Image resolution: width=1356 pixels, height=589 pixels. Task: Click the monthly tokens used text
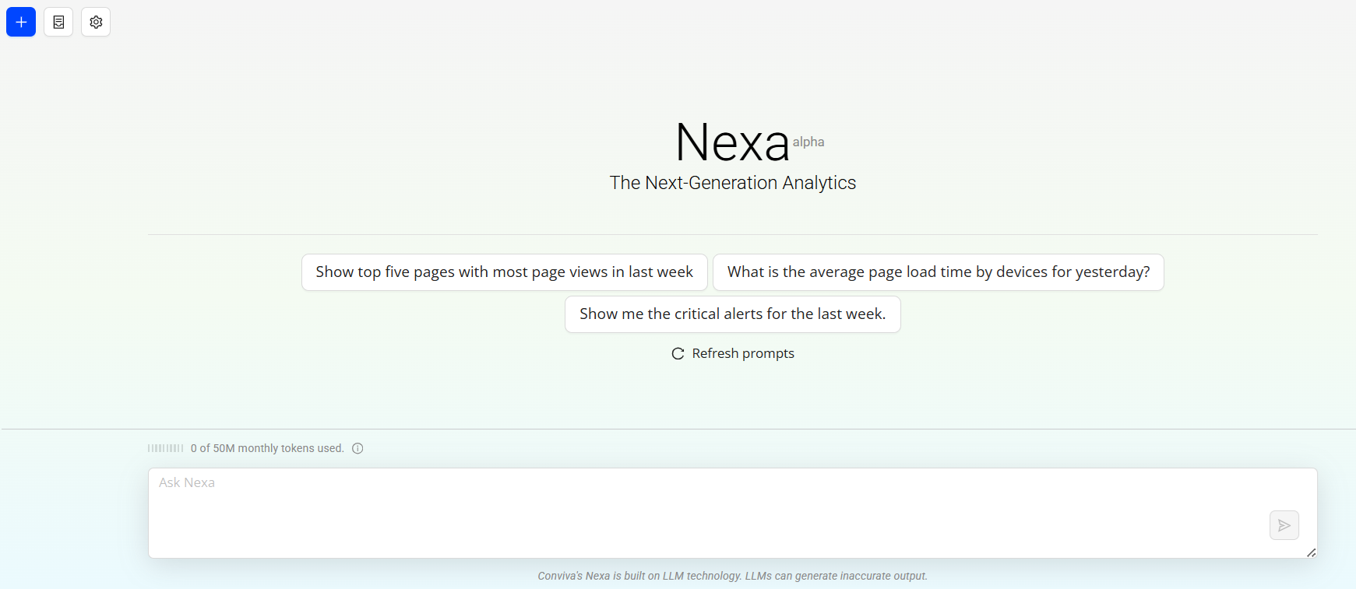267,448
